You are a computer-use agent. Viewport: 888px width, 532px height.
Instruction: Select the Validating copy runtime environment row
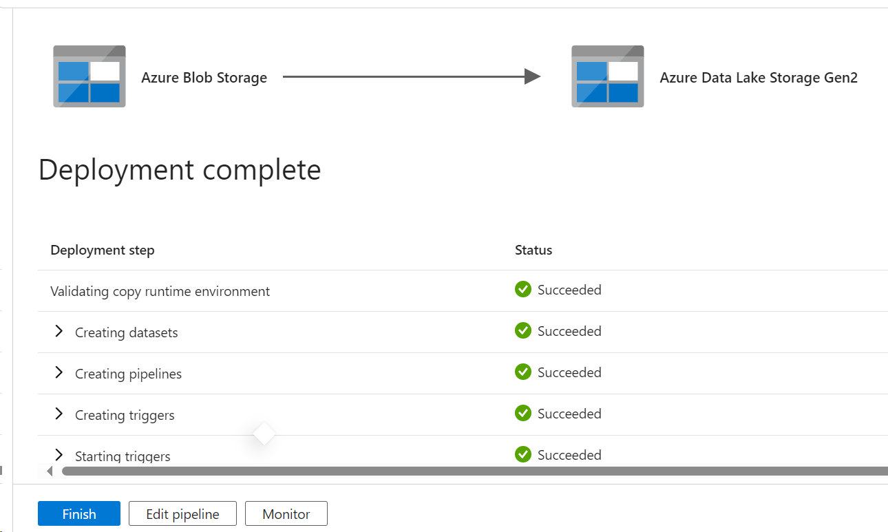[x=160, y=291]
